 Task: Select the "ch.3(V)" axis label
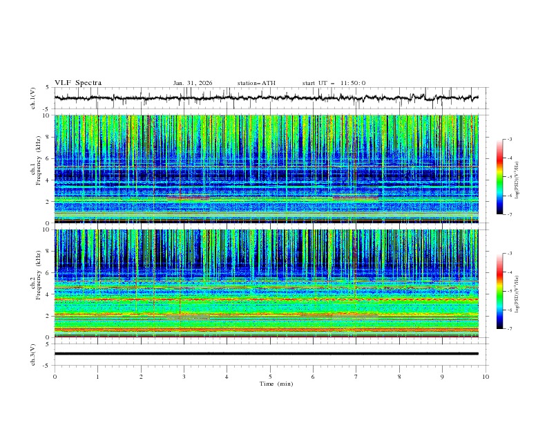point(33,354)
